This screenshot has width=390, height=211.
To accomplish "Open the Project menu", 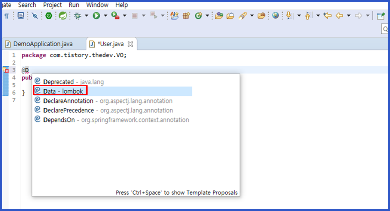I will pyautogui.click(x=52, y=5).
